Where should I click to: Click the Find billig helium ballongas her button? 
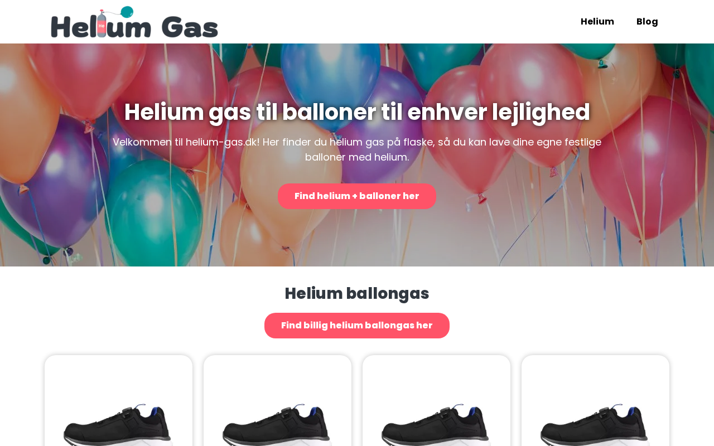[357, 326]
